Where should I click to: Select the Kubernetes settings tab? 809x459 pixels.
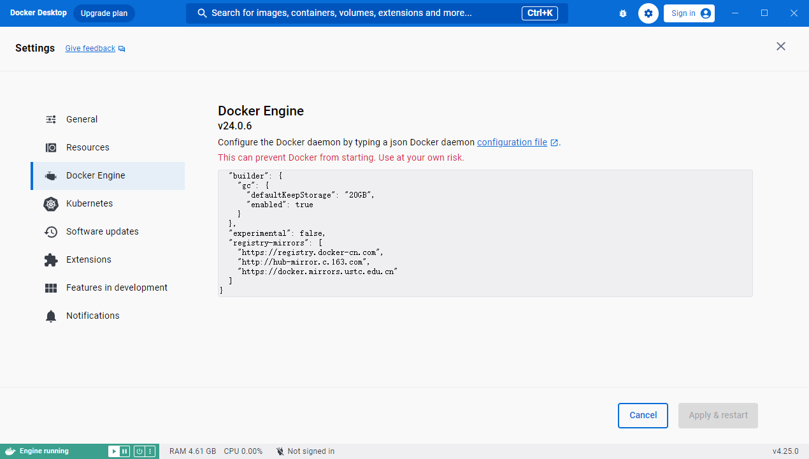[108, 204]
